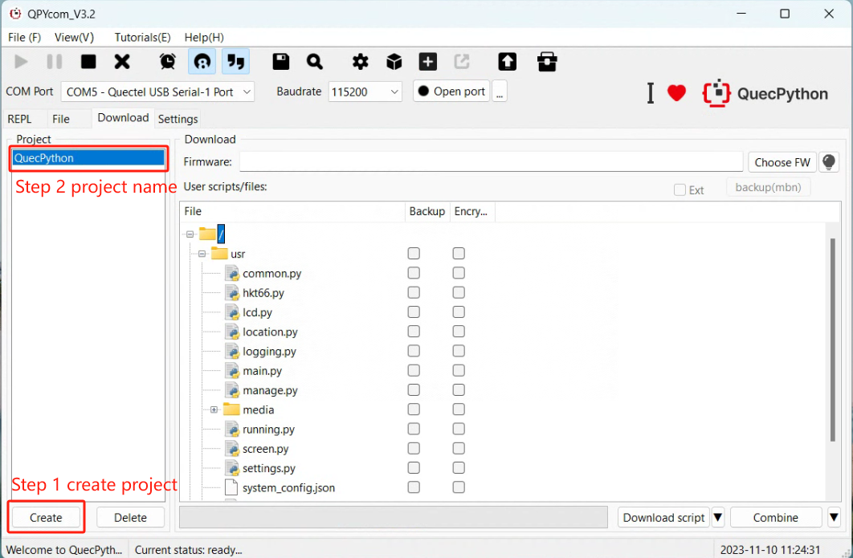The height and width of the screenshot is (558, 853).
Task: Click the Download script button
Action: pyautogui.click(x=663, y=517)
